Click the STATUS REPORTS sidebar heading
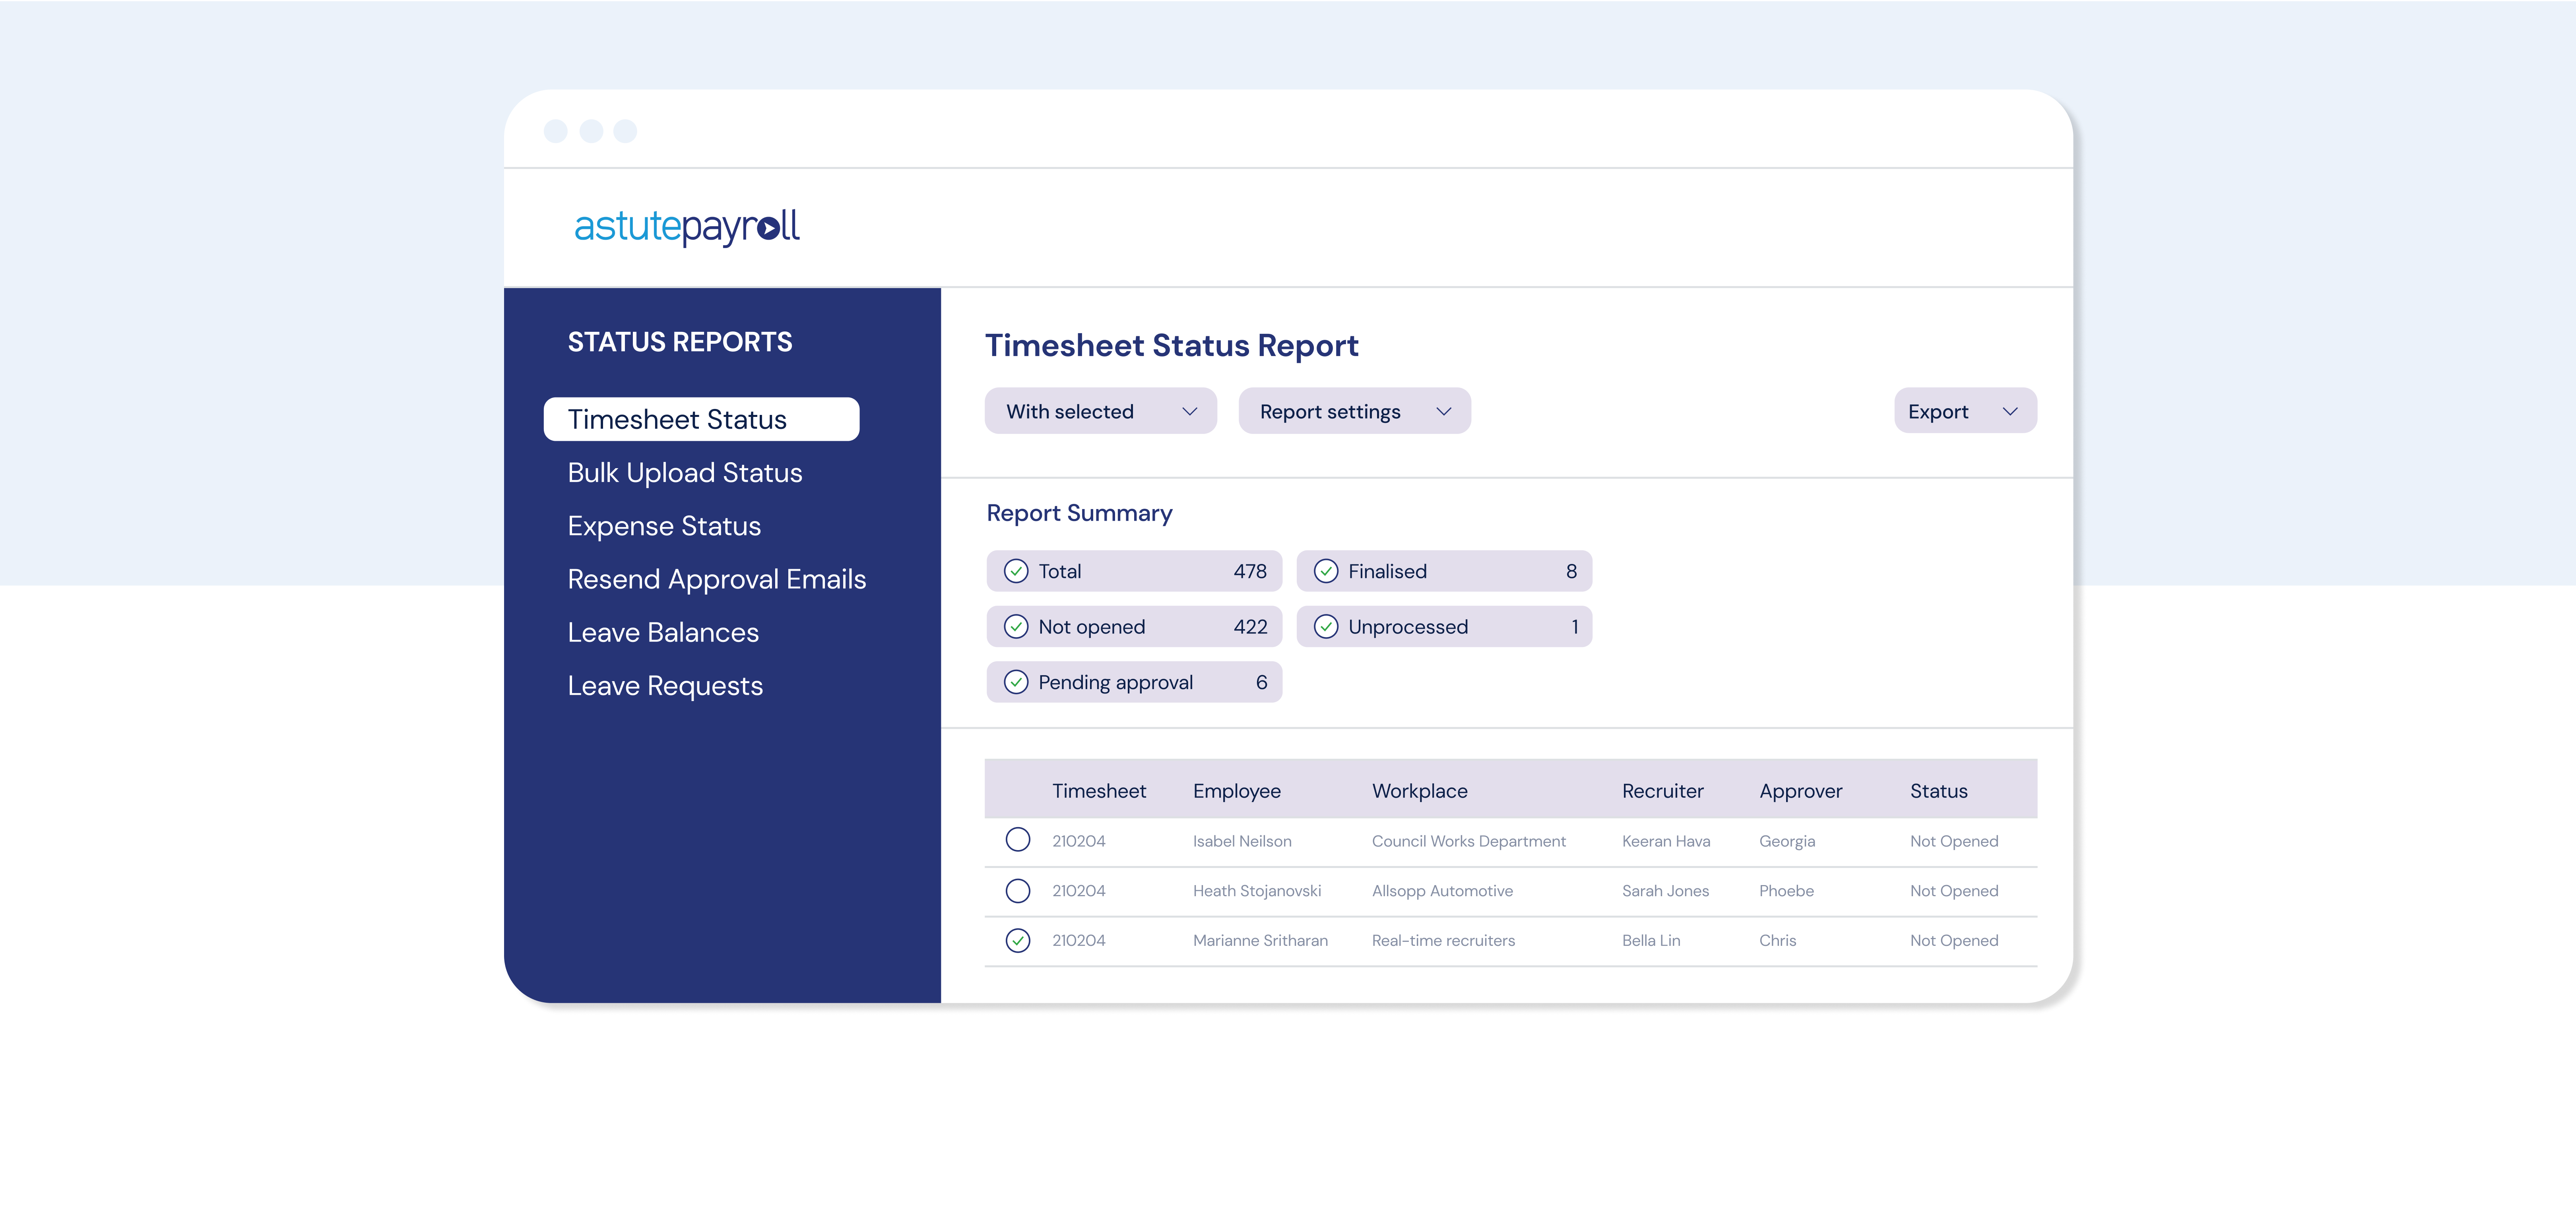Viewport: 2576px width, 1207px height. pos(680,342)
